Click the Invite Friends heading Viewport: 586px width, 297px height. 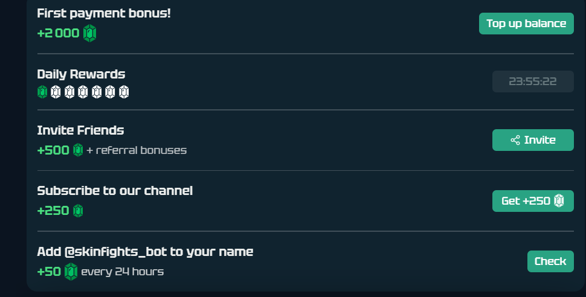pos(80,130)
